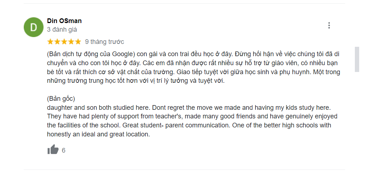Open the three-dot review options menu
The image size is (384, 185).
[x=329, y=26]
